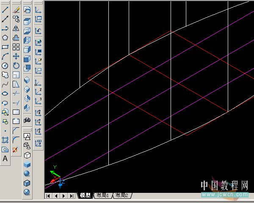Select the Erase tool
The width and height of the screenshot is (254, 203).
tap(16, 10)
